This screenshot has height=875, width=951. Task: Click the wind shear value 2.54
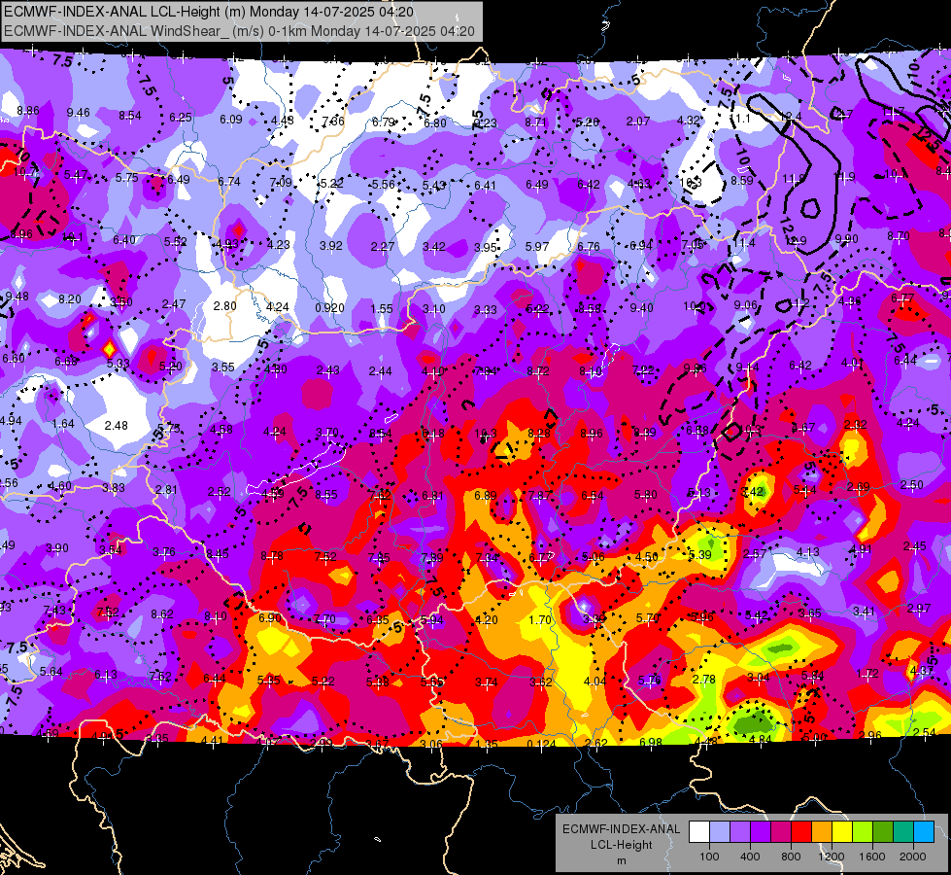coord(925,733)
